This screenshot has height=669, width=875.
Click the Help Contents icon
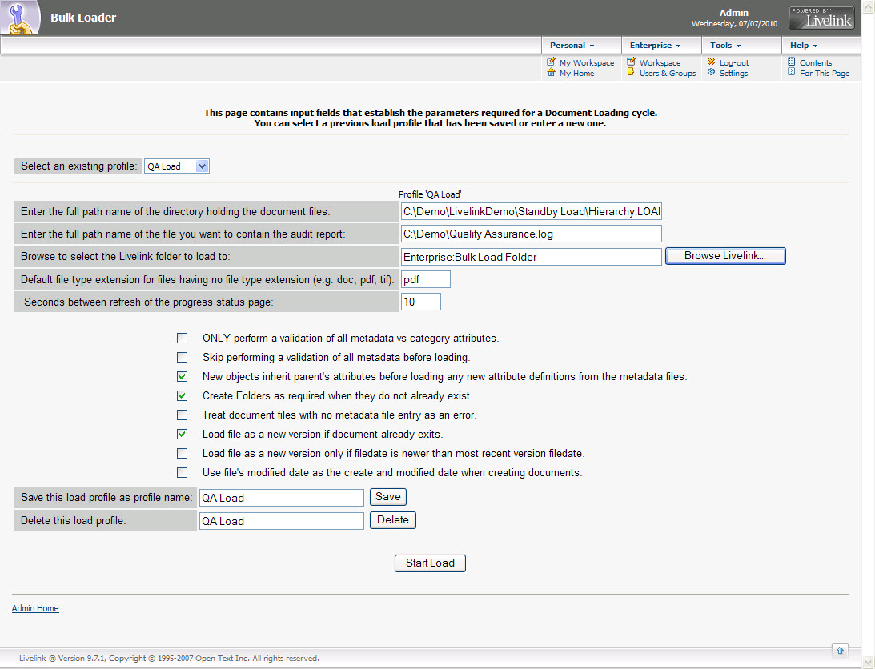coord(791,62)
